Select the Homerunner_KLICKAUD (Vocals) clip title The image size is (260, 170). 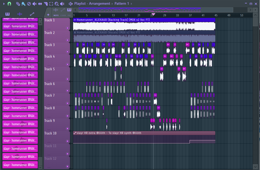pyautogui.click(x=108, y=32)
